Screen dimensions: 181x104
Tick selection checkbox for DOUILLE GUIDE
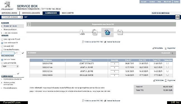pyautogui.click(x=167, y=75)
